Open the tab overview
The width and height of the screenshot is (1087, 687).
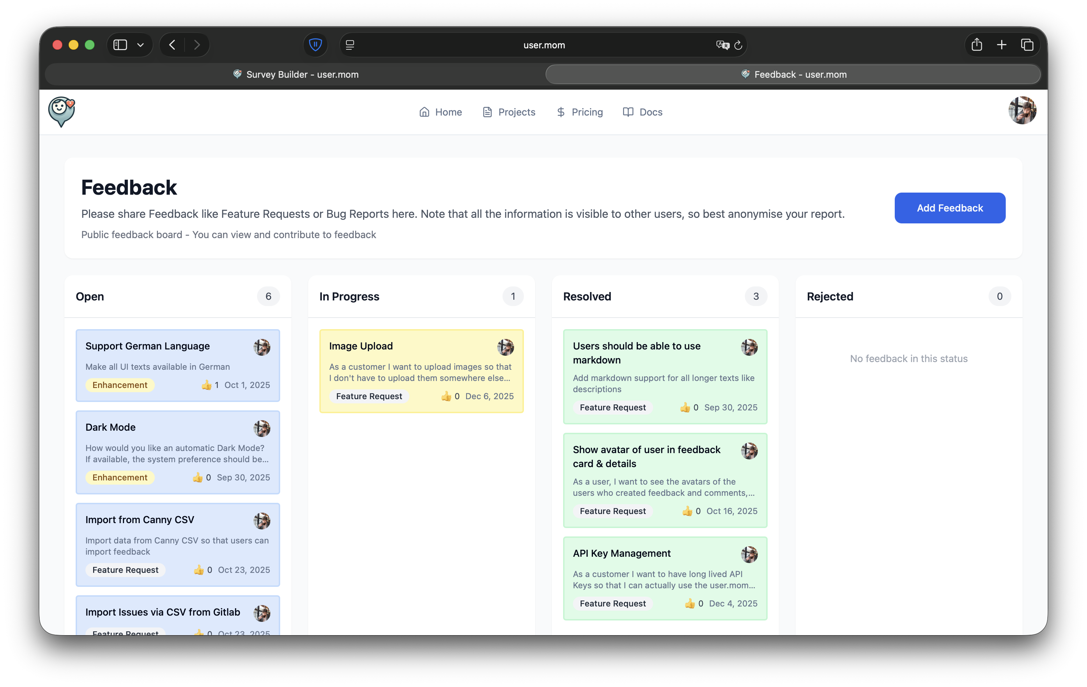point(1027,45)
